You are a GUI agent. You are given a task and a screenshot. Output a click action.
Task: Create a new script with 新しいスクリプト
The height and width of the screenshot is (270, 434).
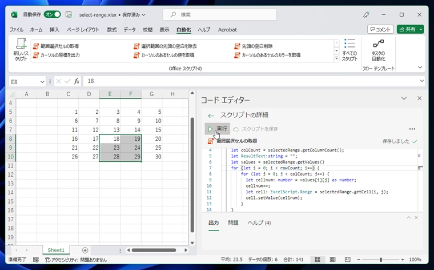coord(21,50)
